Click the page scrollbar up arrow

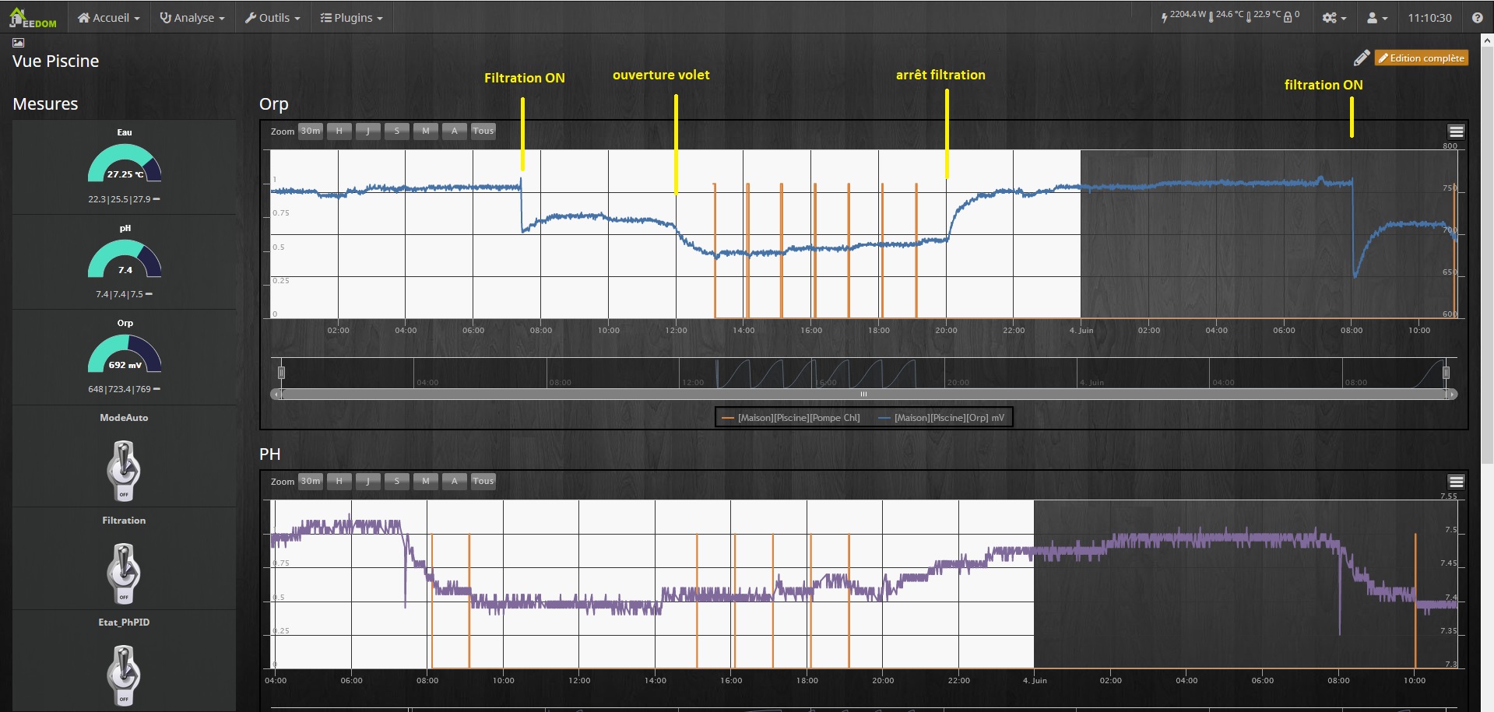tap(1487, 40)
